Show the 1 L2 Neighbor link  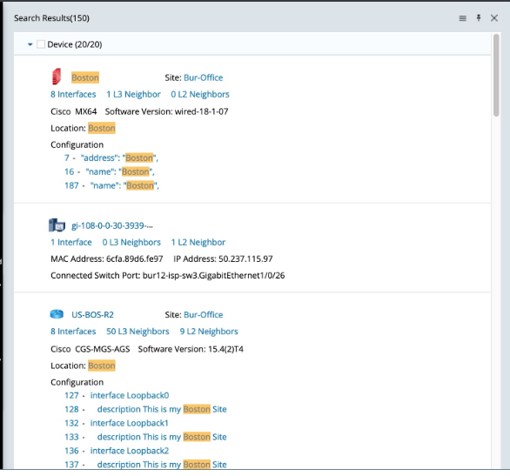click(x=198, y=242)
